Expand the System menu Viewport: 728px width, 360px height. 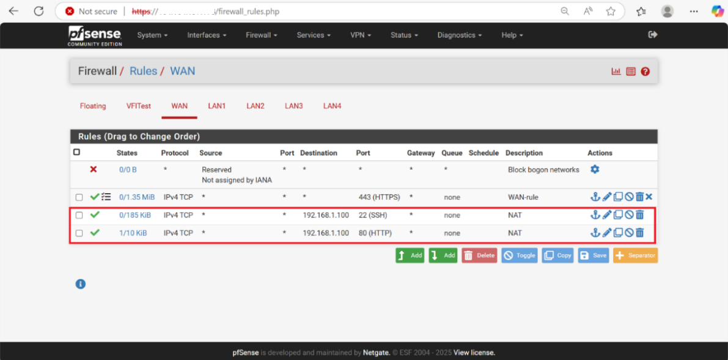coord(152,35)
